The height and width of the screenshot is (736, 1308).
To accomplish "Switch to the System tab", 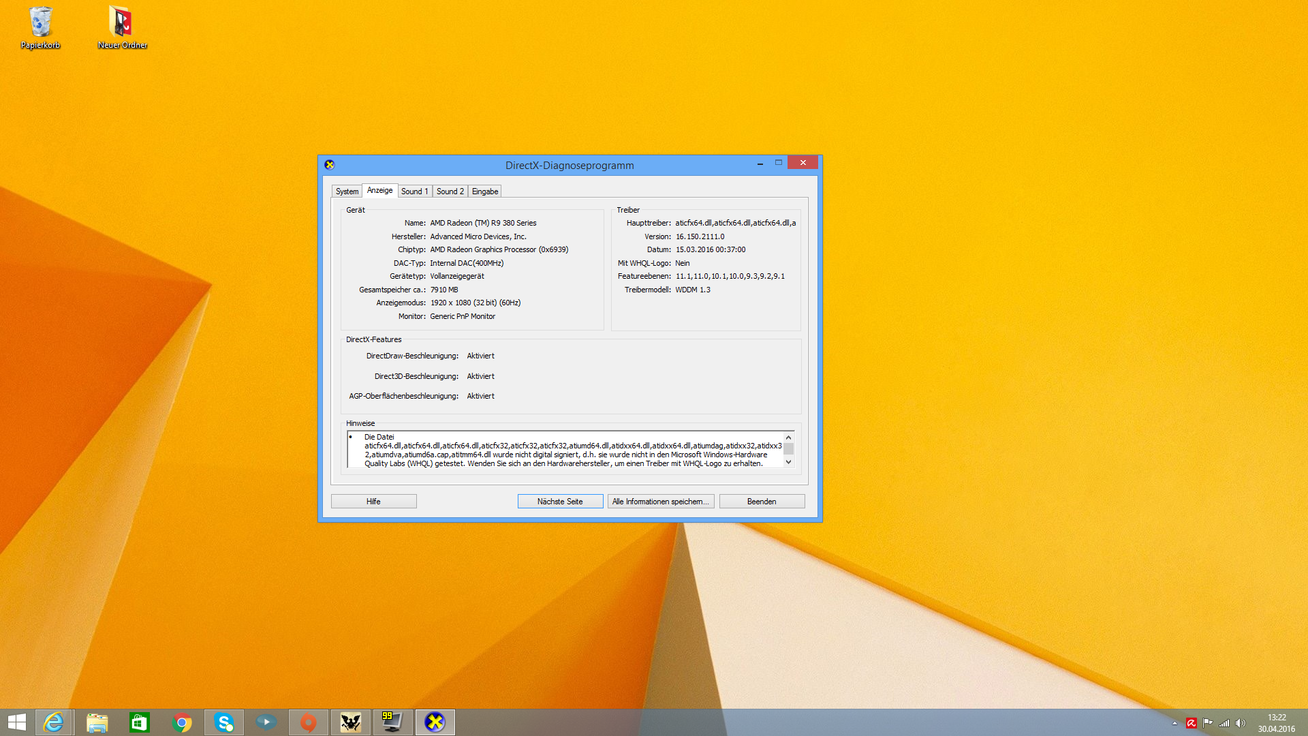I will tap(347, 191).
